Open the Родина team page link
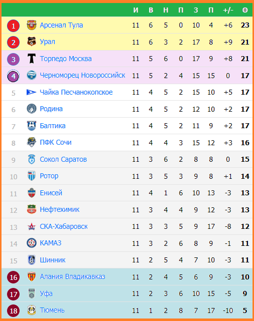The width and height of the screenshot is (254, 321). coord(51,109)
